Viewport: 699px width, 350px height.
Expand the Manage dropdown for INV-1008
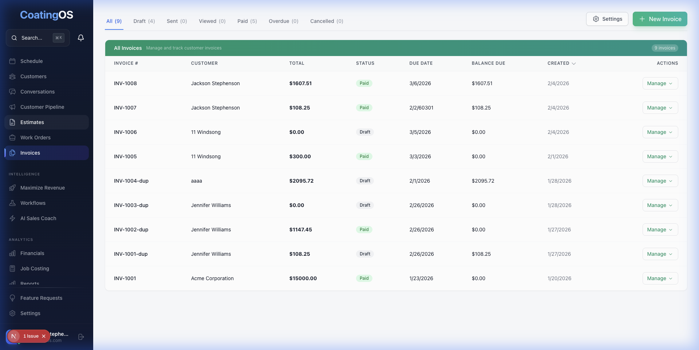[x=660, y=83]
